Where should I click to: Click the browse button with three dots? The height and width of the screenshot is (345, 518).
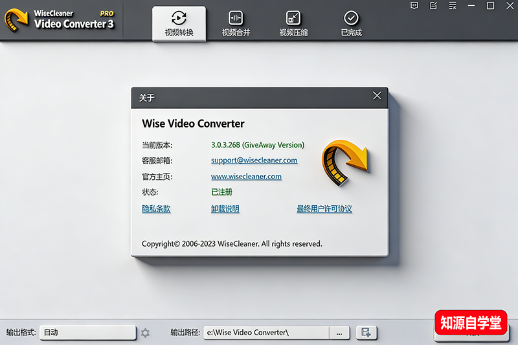pyautogui.click(x=339, y=333)
